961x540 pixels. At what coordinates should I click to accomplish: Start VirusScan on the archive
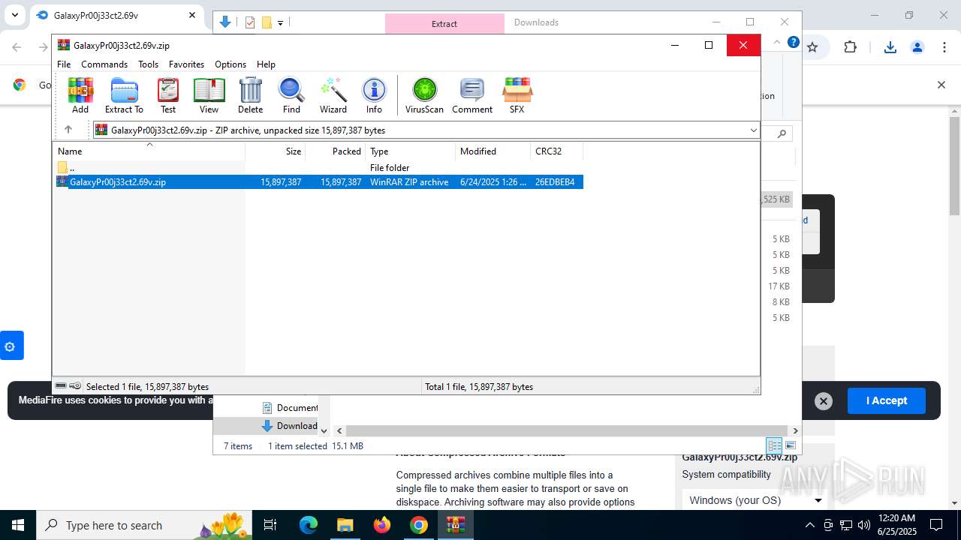(x=424, y=95)
